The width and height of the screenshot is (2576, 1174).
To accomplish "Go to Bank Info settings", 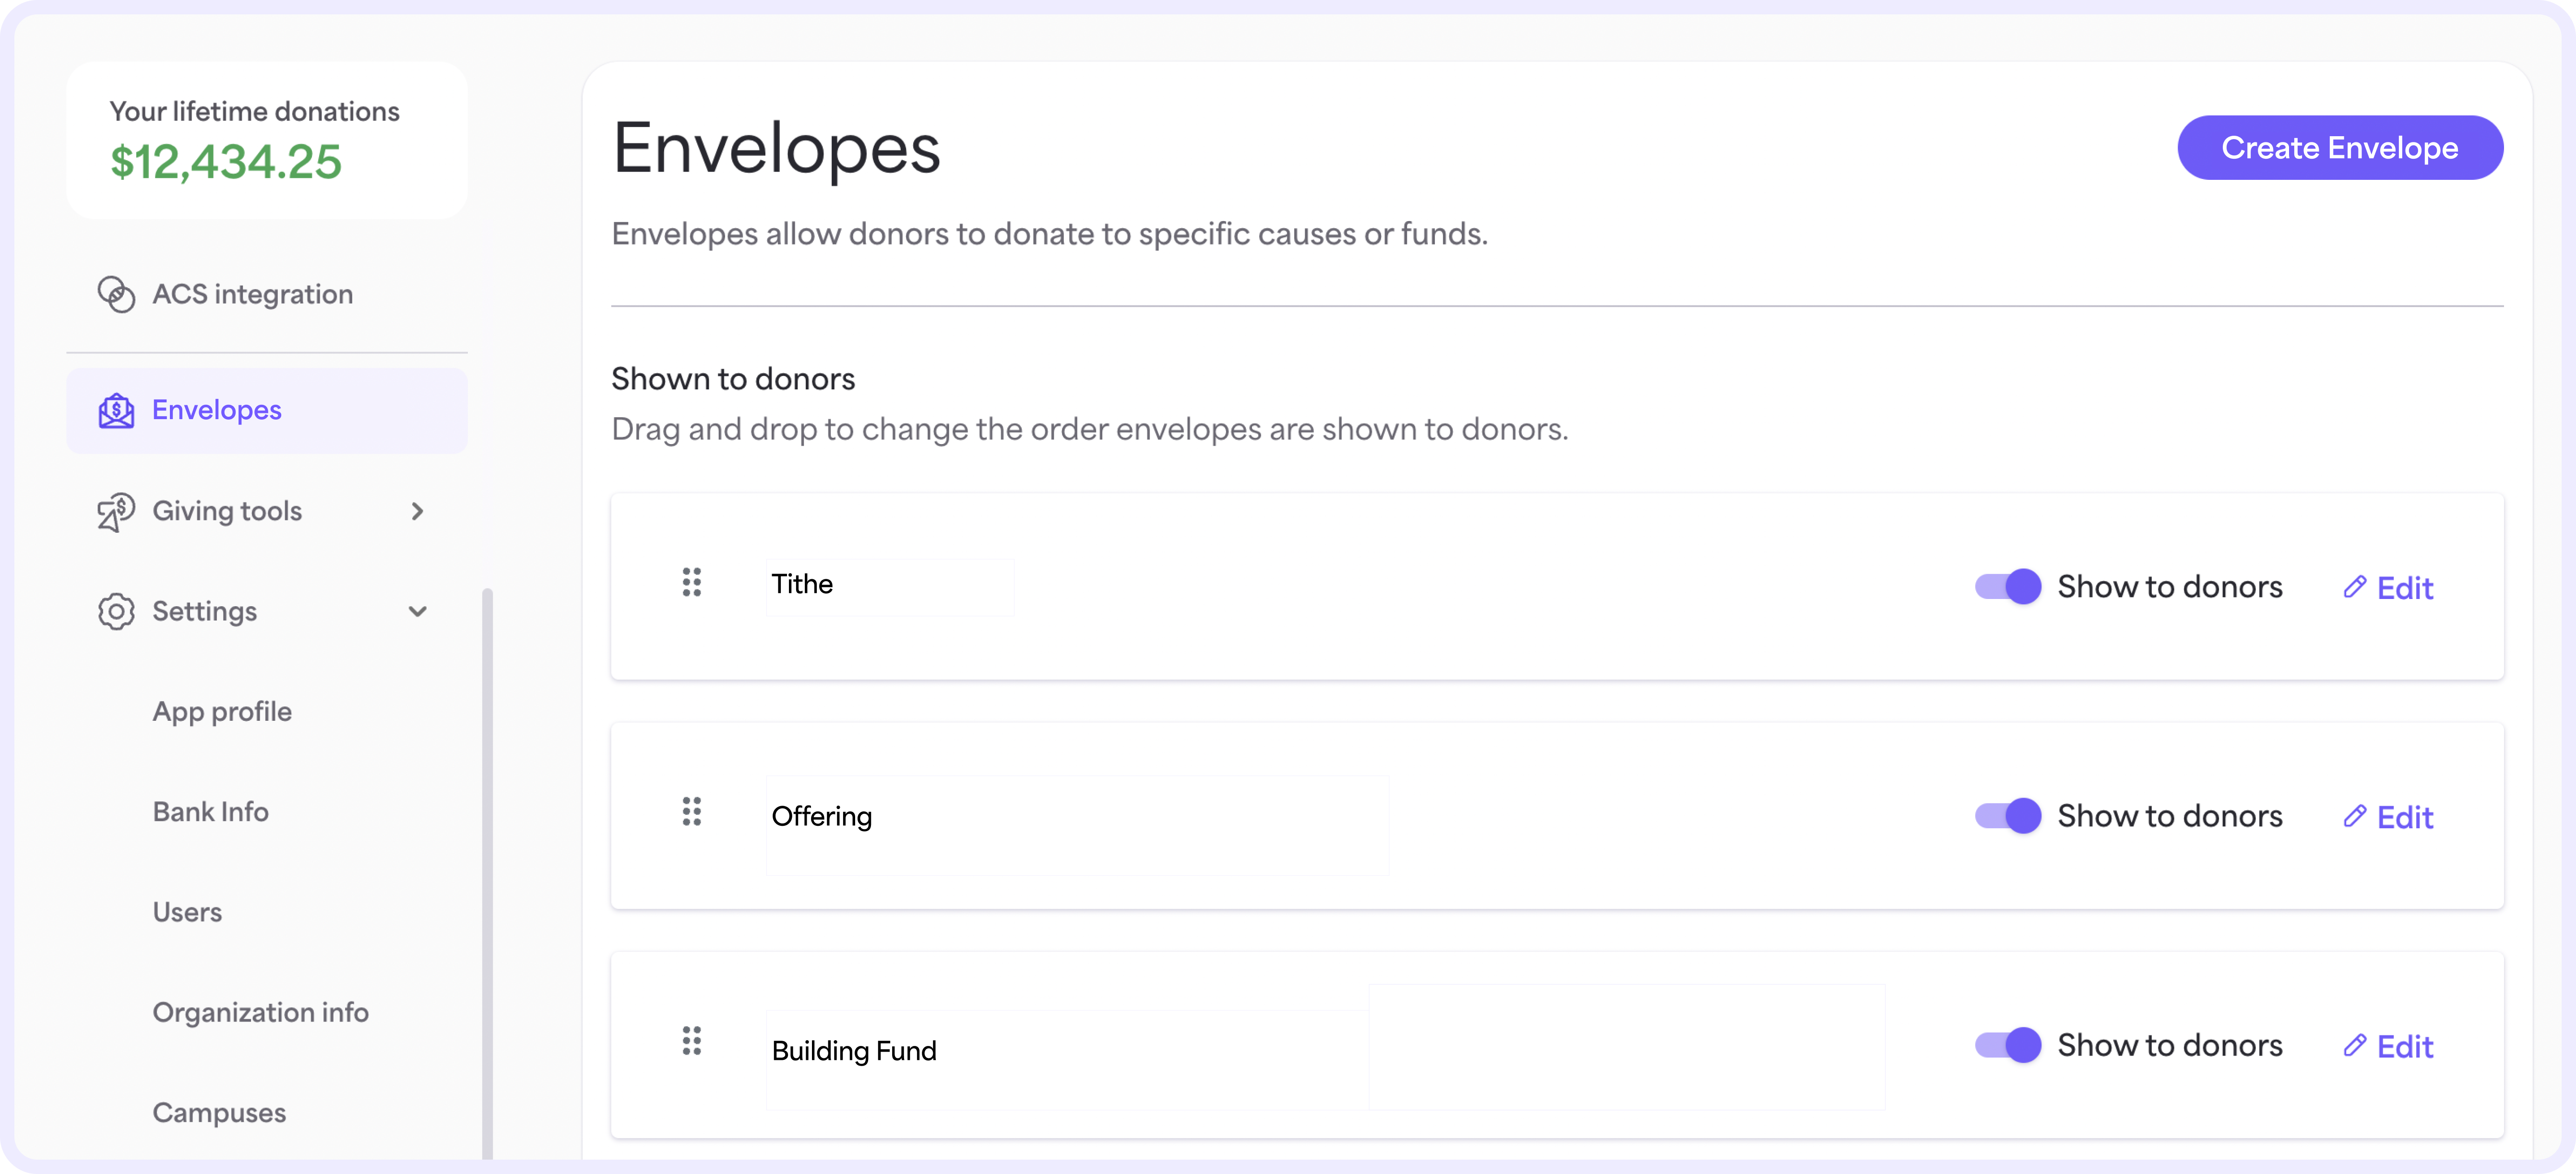I will click(x=210, y=811).
